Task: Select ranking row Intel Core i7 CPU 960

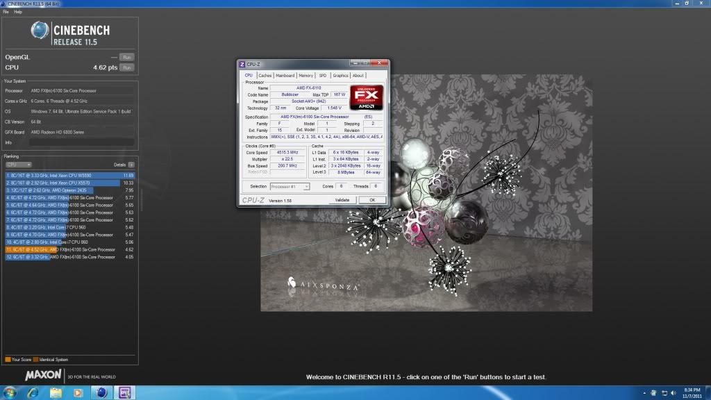Action: pyautogui.click(x=70, y=227)
